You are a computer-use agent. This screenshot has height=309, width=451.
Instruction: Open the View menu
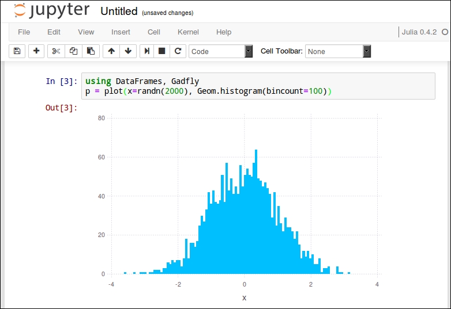point(86,32)
